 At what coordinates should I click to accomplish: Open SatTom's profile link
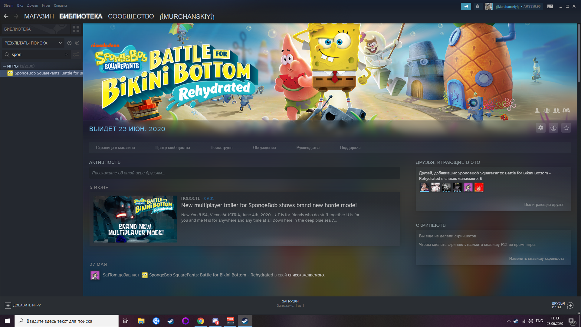110,275
